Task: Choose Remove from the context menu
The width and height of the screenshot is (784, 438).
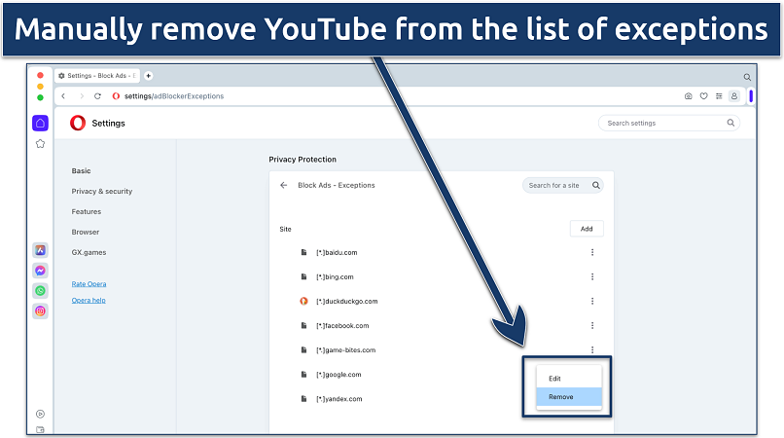Action: pyautogui.click(x=569, y=397)
